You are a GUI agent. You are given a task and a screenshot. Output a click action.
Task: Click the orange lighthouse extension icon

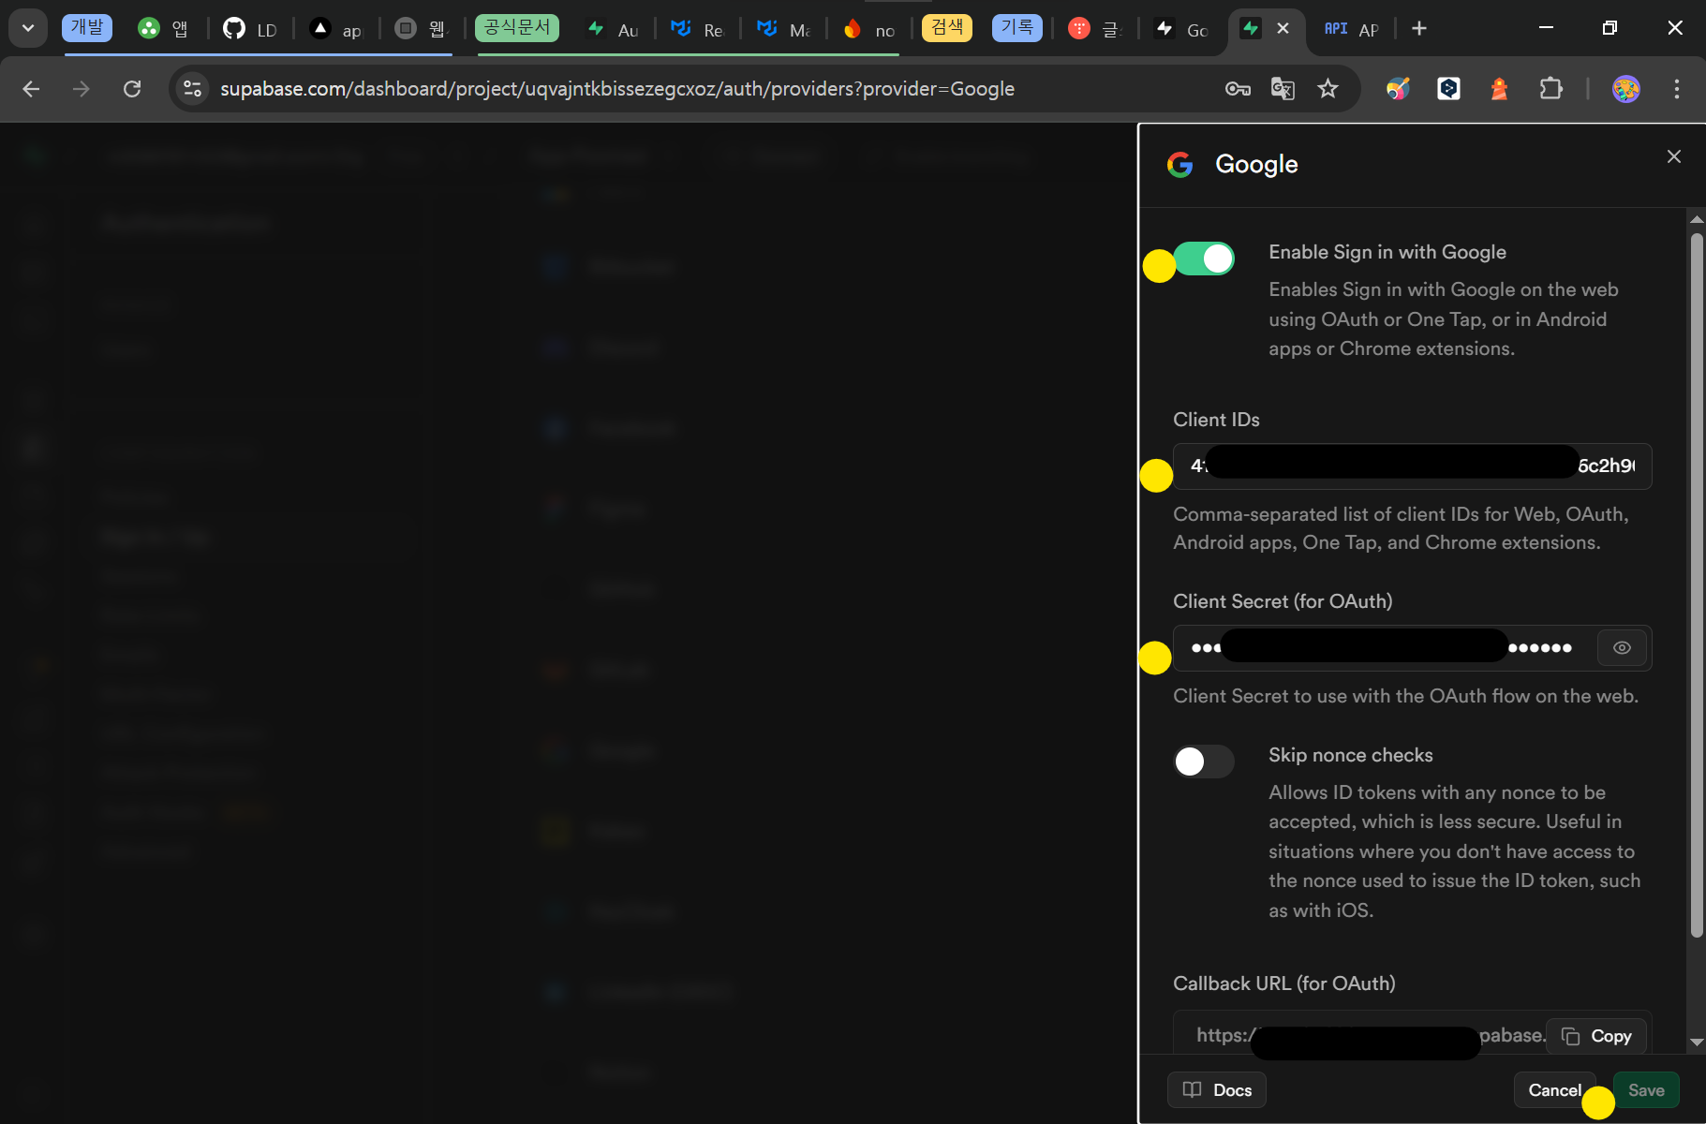pyautogui.click(x=1500, y=89)
